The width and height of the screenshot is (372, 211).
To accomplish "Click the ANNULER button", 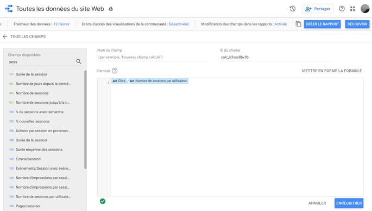I will point(317,203).
